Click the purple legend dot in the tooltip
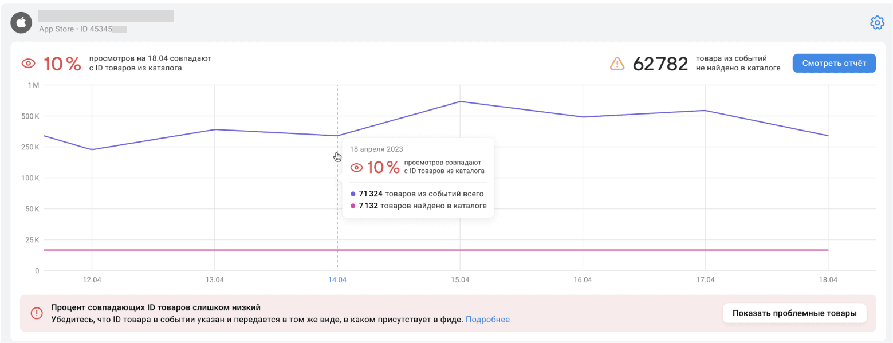Viewport: 893px width, 343px height. click(353, 194)
